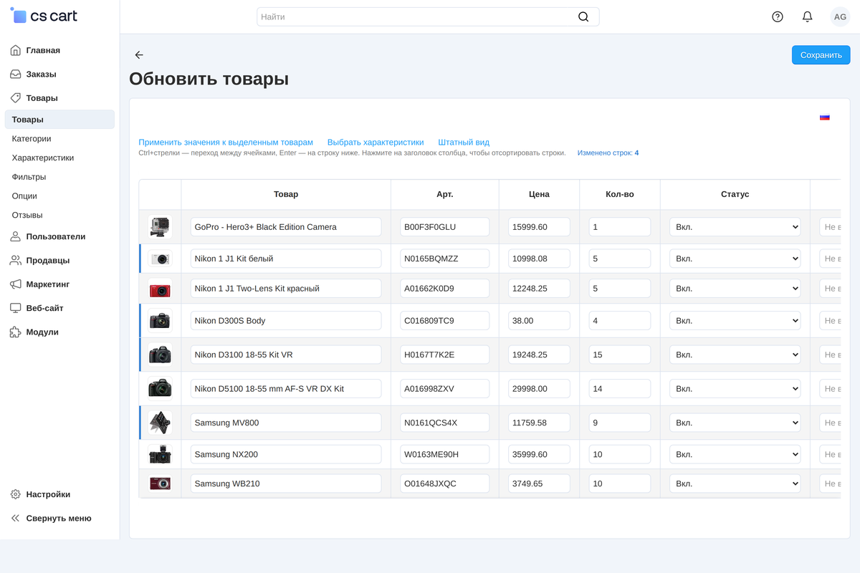Click Применить значения к выделенным товарам link

[x=226, y=143]
